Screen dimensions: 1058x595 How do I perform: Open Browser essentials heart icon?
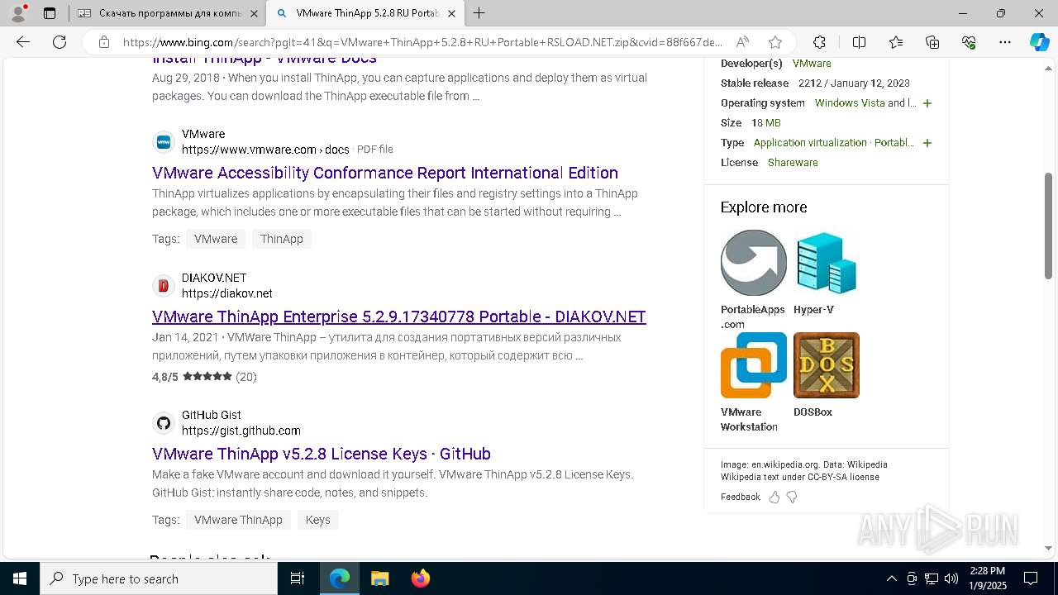click(969, 42)
